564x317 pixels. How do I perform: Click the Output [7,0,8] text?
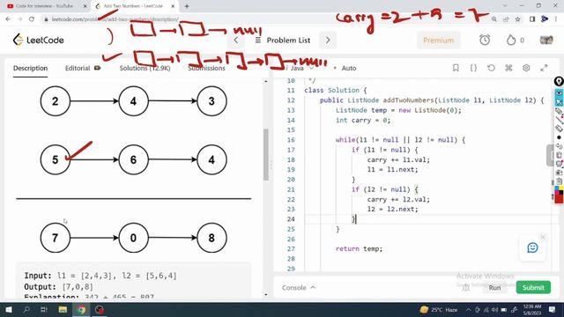[59, 287]
